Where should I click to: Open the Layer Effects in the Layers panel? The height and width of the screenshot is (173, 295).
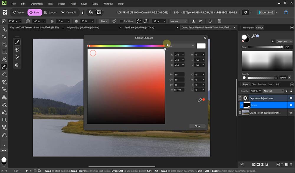[x=254, y=164]
